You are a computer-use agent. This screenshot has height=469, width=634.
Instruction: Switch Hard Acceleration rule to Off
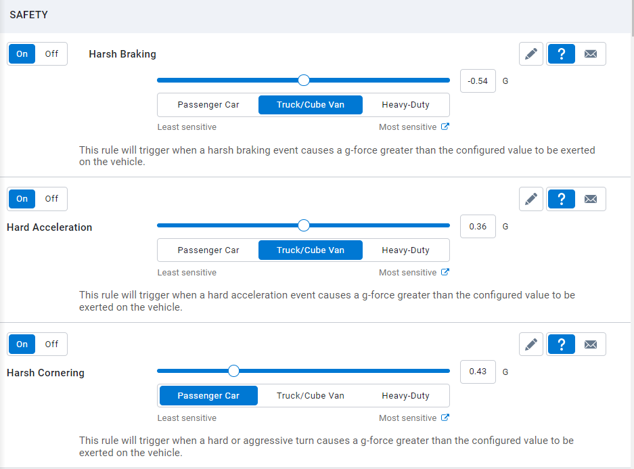[x=52, y=198]
